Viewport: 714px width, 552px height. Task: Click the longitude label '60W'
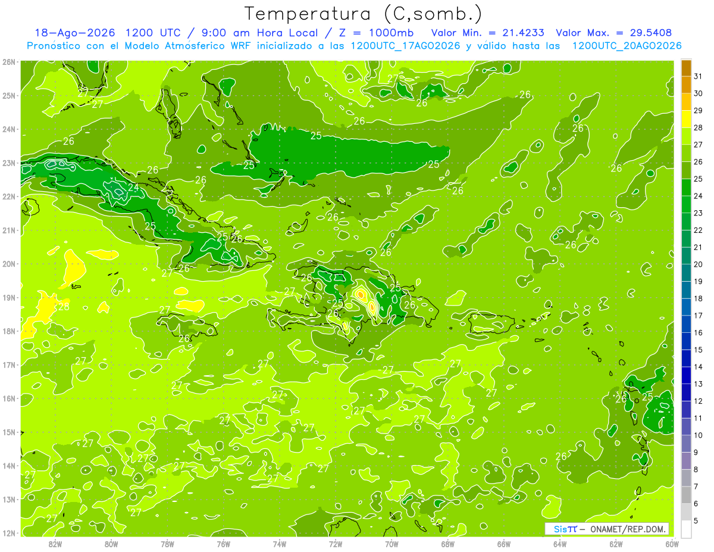[672, 544]
